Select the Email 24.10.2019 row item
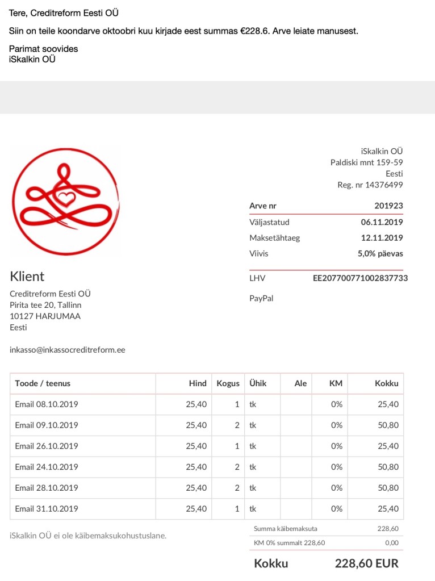Screen dimensions: 435x581 [47, 467]
